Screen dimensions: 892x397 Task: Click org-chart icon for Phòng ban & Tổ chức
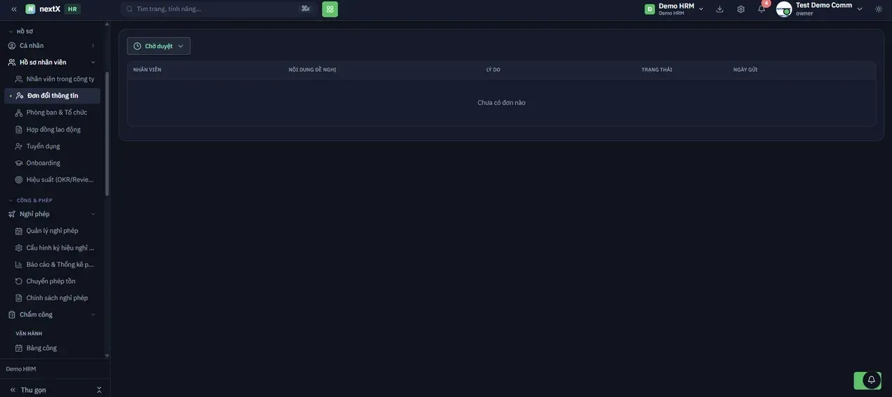(19, 112)
